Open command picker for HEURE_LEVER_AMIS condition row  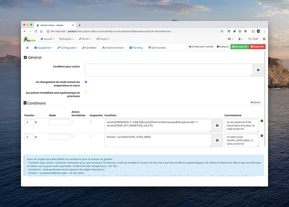coord(217,140)
